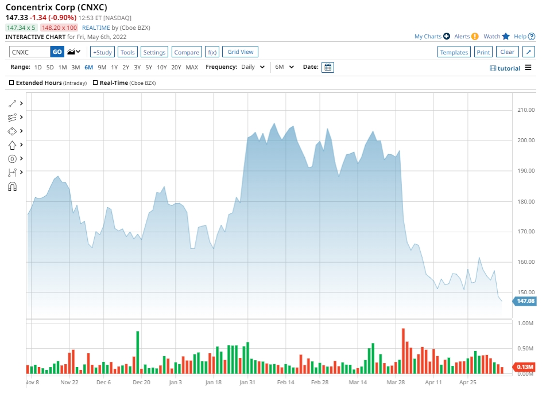Screen dimensions: 546x394
Task: Switch to Grid View
Action: point(240,52)
